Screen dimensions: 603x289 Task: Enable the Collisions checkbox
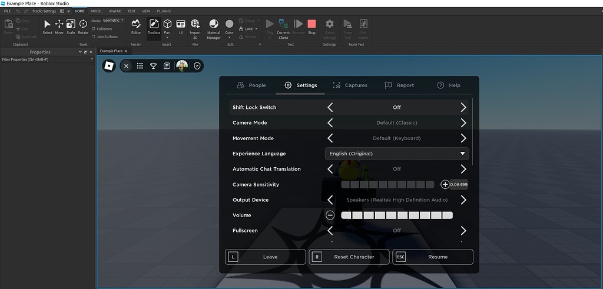click(94, 29)
